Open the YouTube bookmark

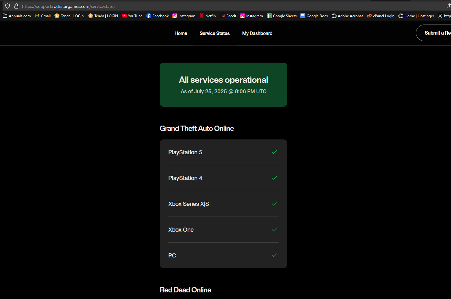(x=132, y=16)
